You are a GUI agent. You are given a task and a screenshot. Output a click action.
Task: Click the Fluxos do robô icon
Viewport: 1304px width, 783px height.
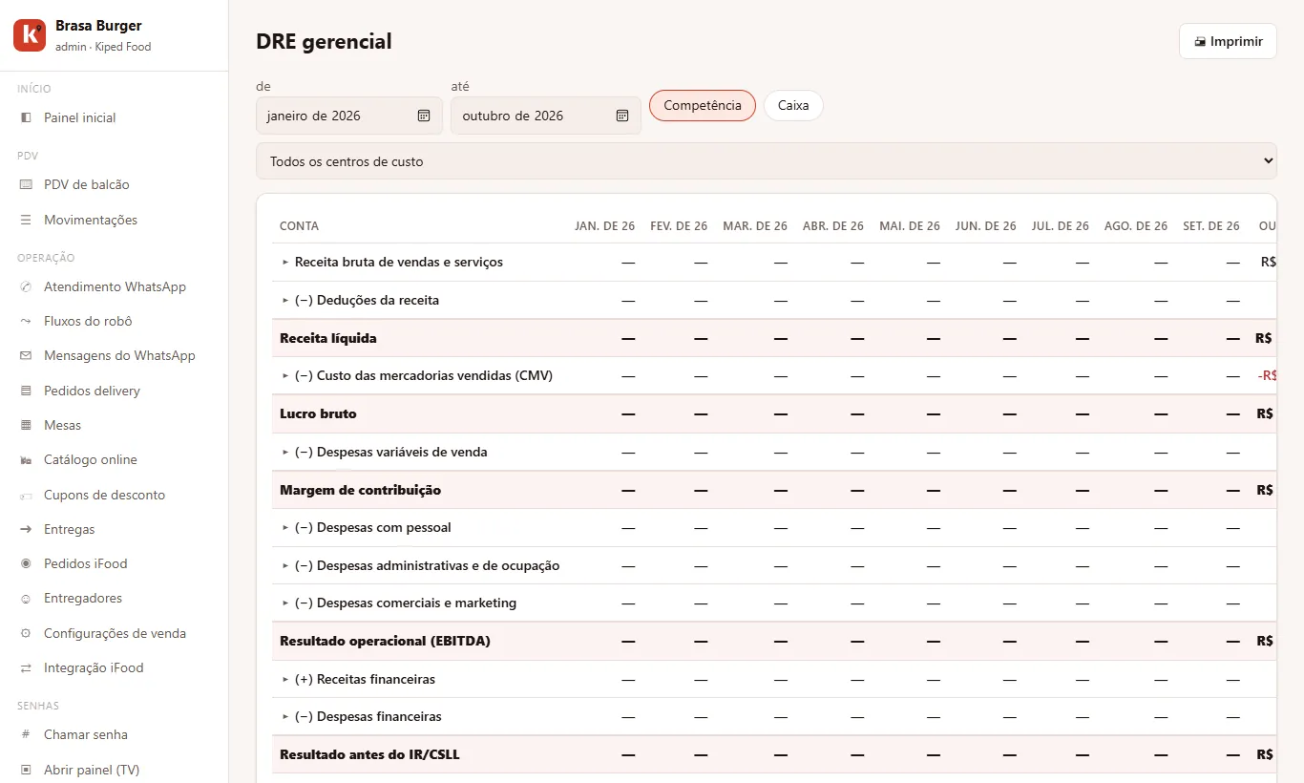(26, 321)
